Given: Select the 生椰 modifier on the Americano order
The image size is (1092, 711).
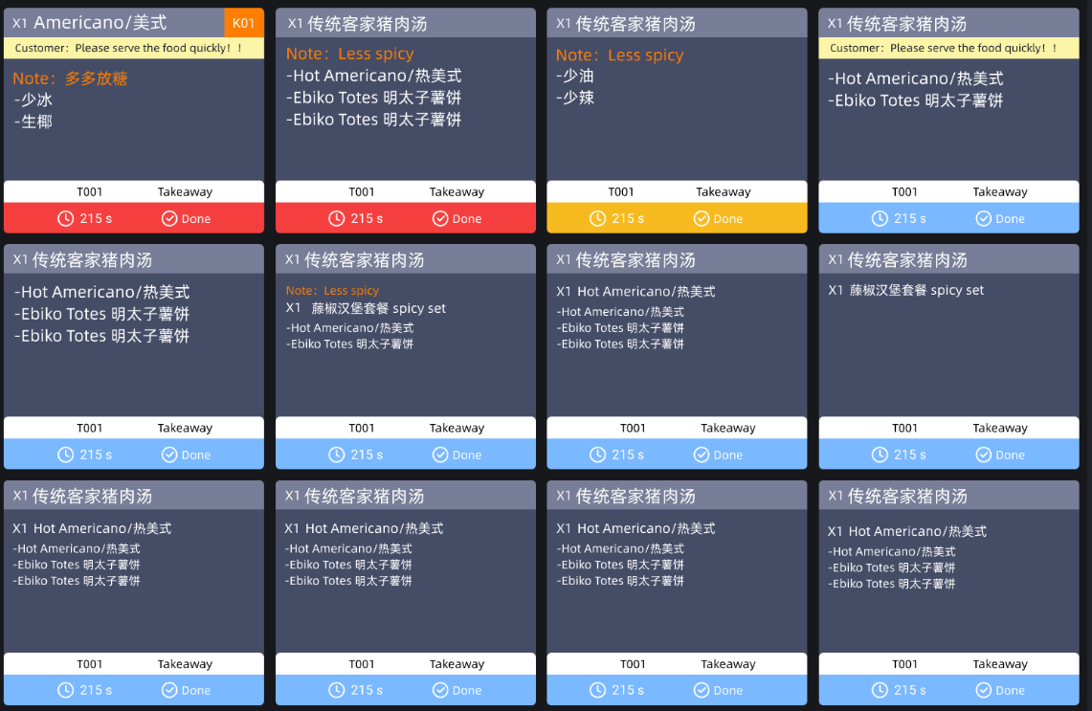Looking at the screenshot, I should click(36, 122).
